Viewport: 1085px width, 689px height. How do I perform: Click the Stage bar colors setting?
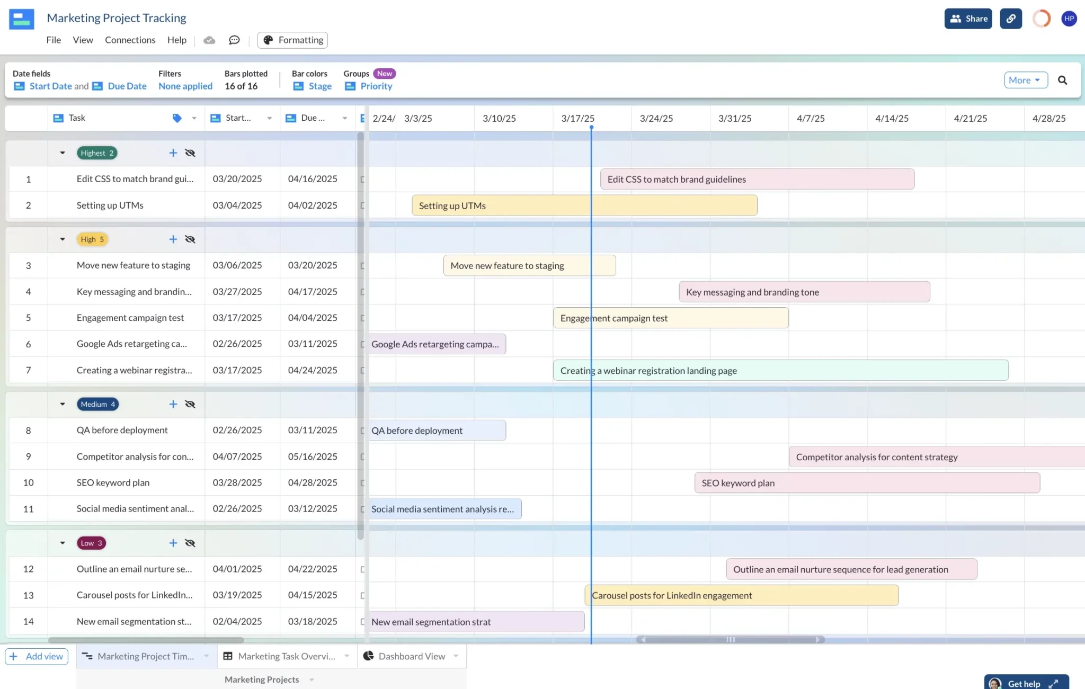(x=319, y=86)
